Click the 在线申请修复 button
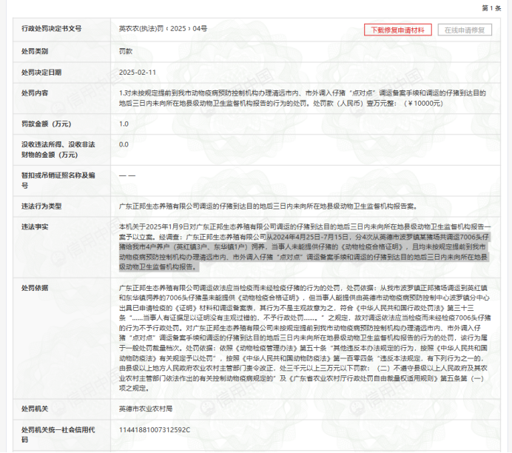Screen dimensions: 512x453 pos(465,30)
